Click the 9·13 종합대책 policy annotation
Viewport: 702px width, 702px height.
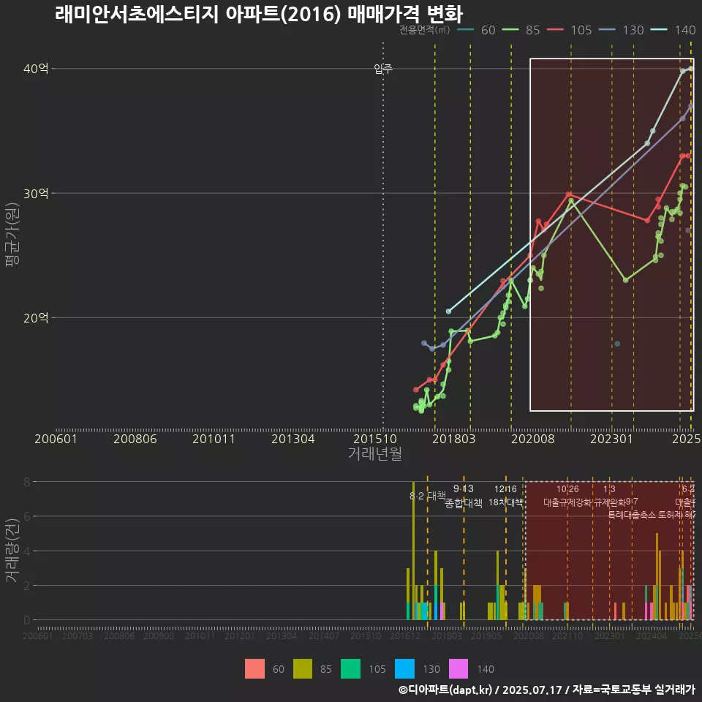pos(464,496)
